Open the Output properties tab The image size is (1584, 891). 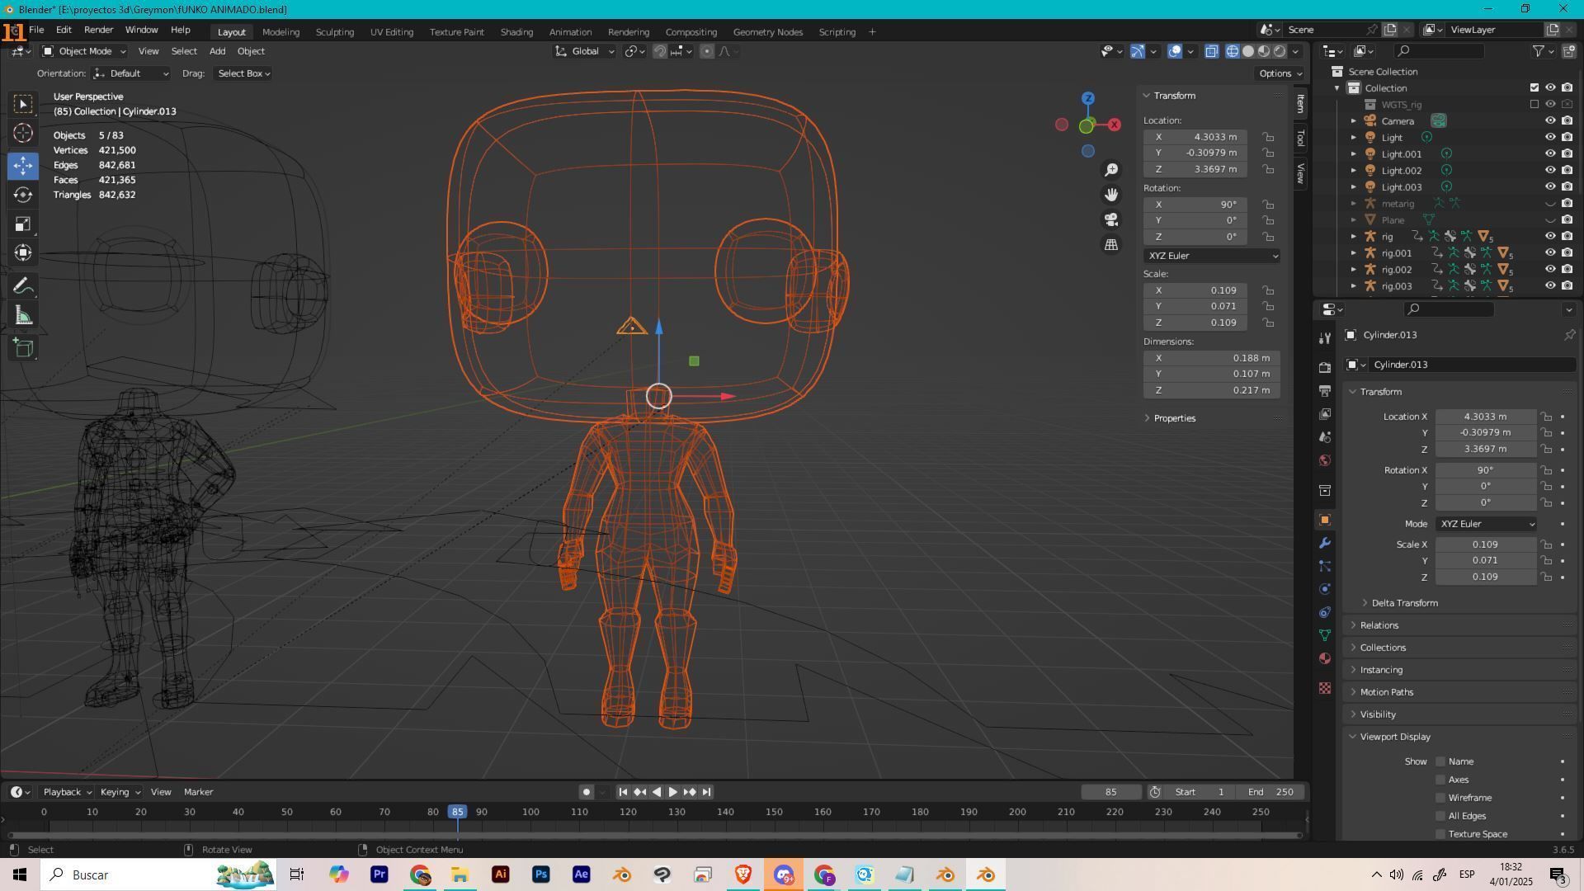click(1325, 390)
